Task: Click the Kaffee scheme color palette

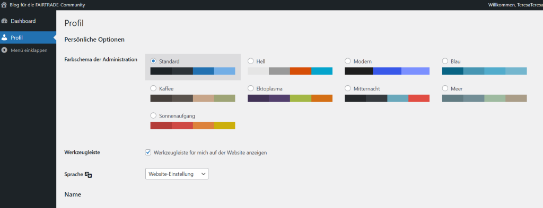Action: [x=193, y=98]
